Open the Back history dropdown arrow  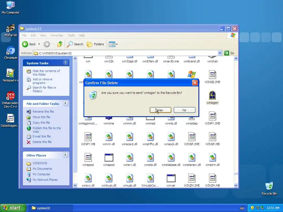coord(39,44)
